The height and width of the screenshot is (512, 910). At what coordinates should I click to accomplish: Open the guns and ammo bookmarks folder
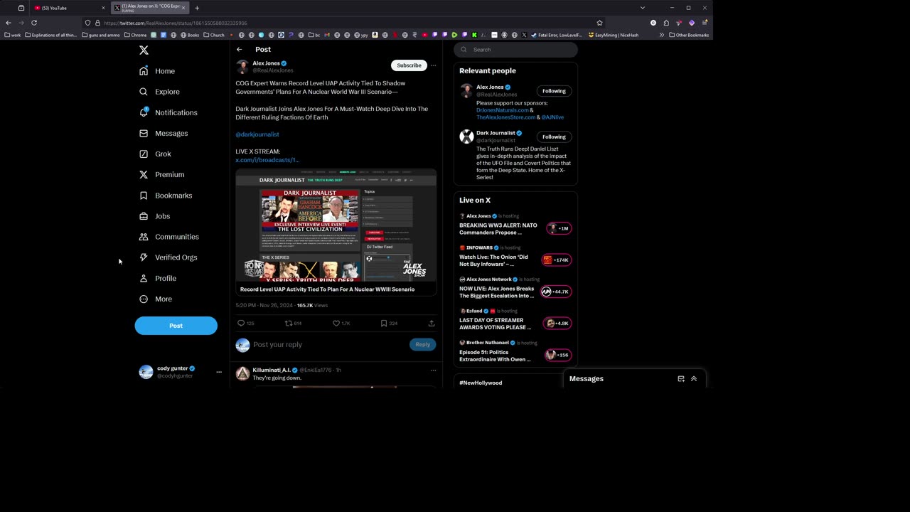point(101,35)
